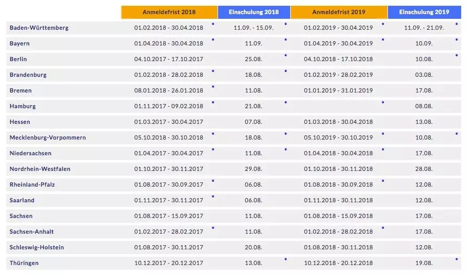
Task: Select the Hessen row label
Action: click(20, 122)
